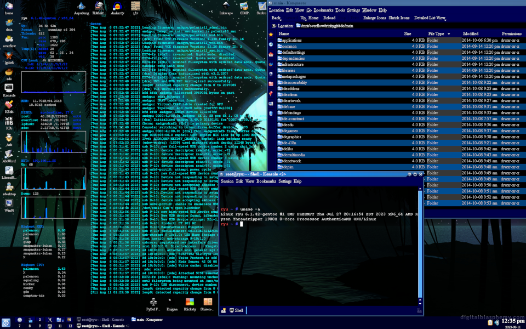Open Konqueror sidebar home folder tab
Viewport: 526px width, 329px height.
(x=271, y=54)
